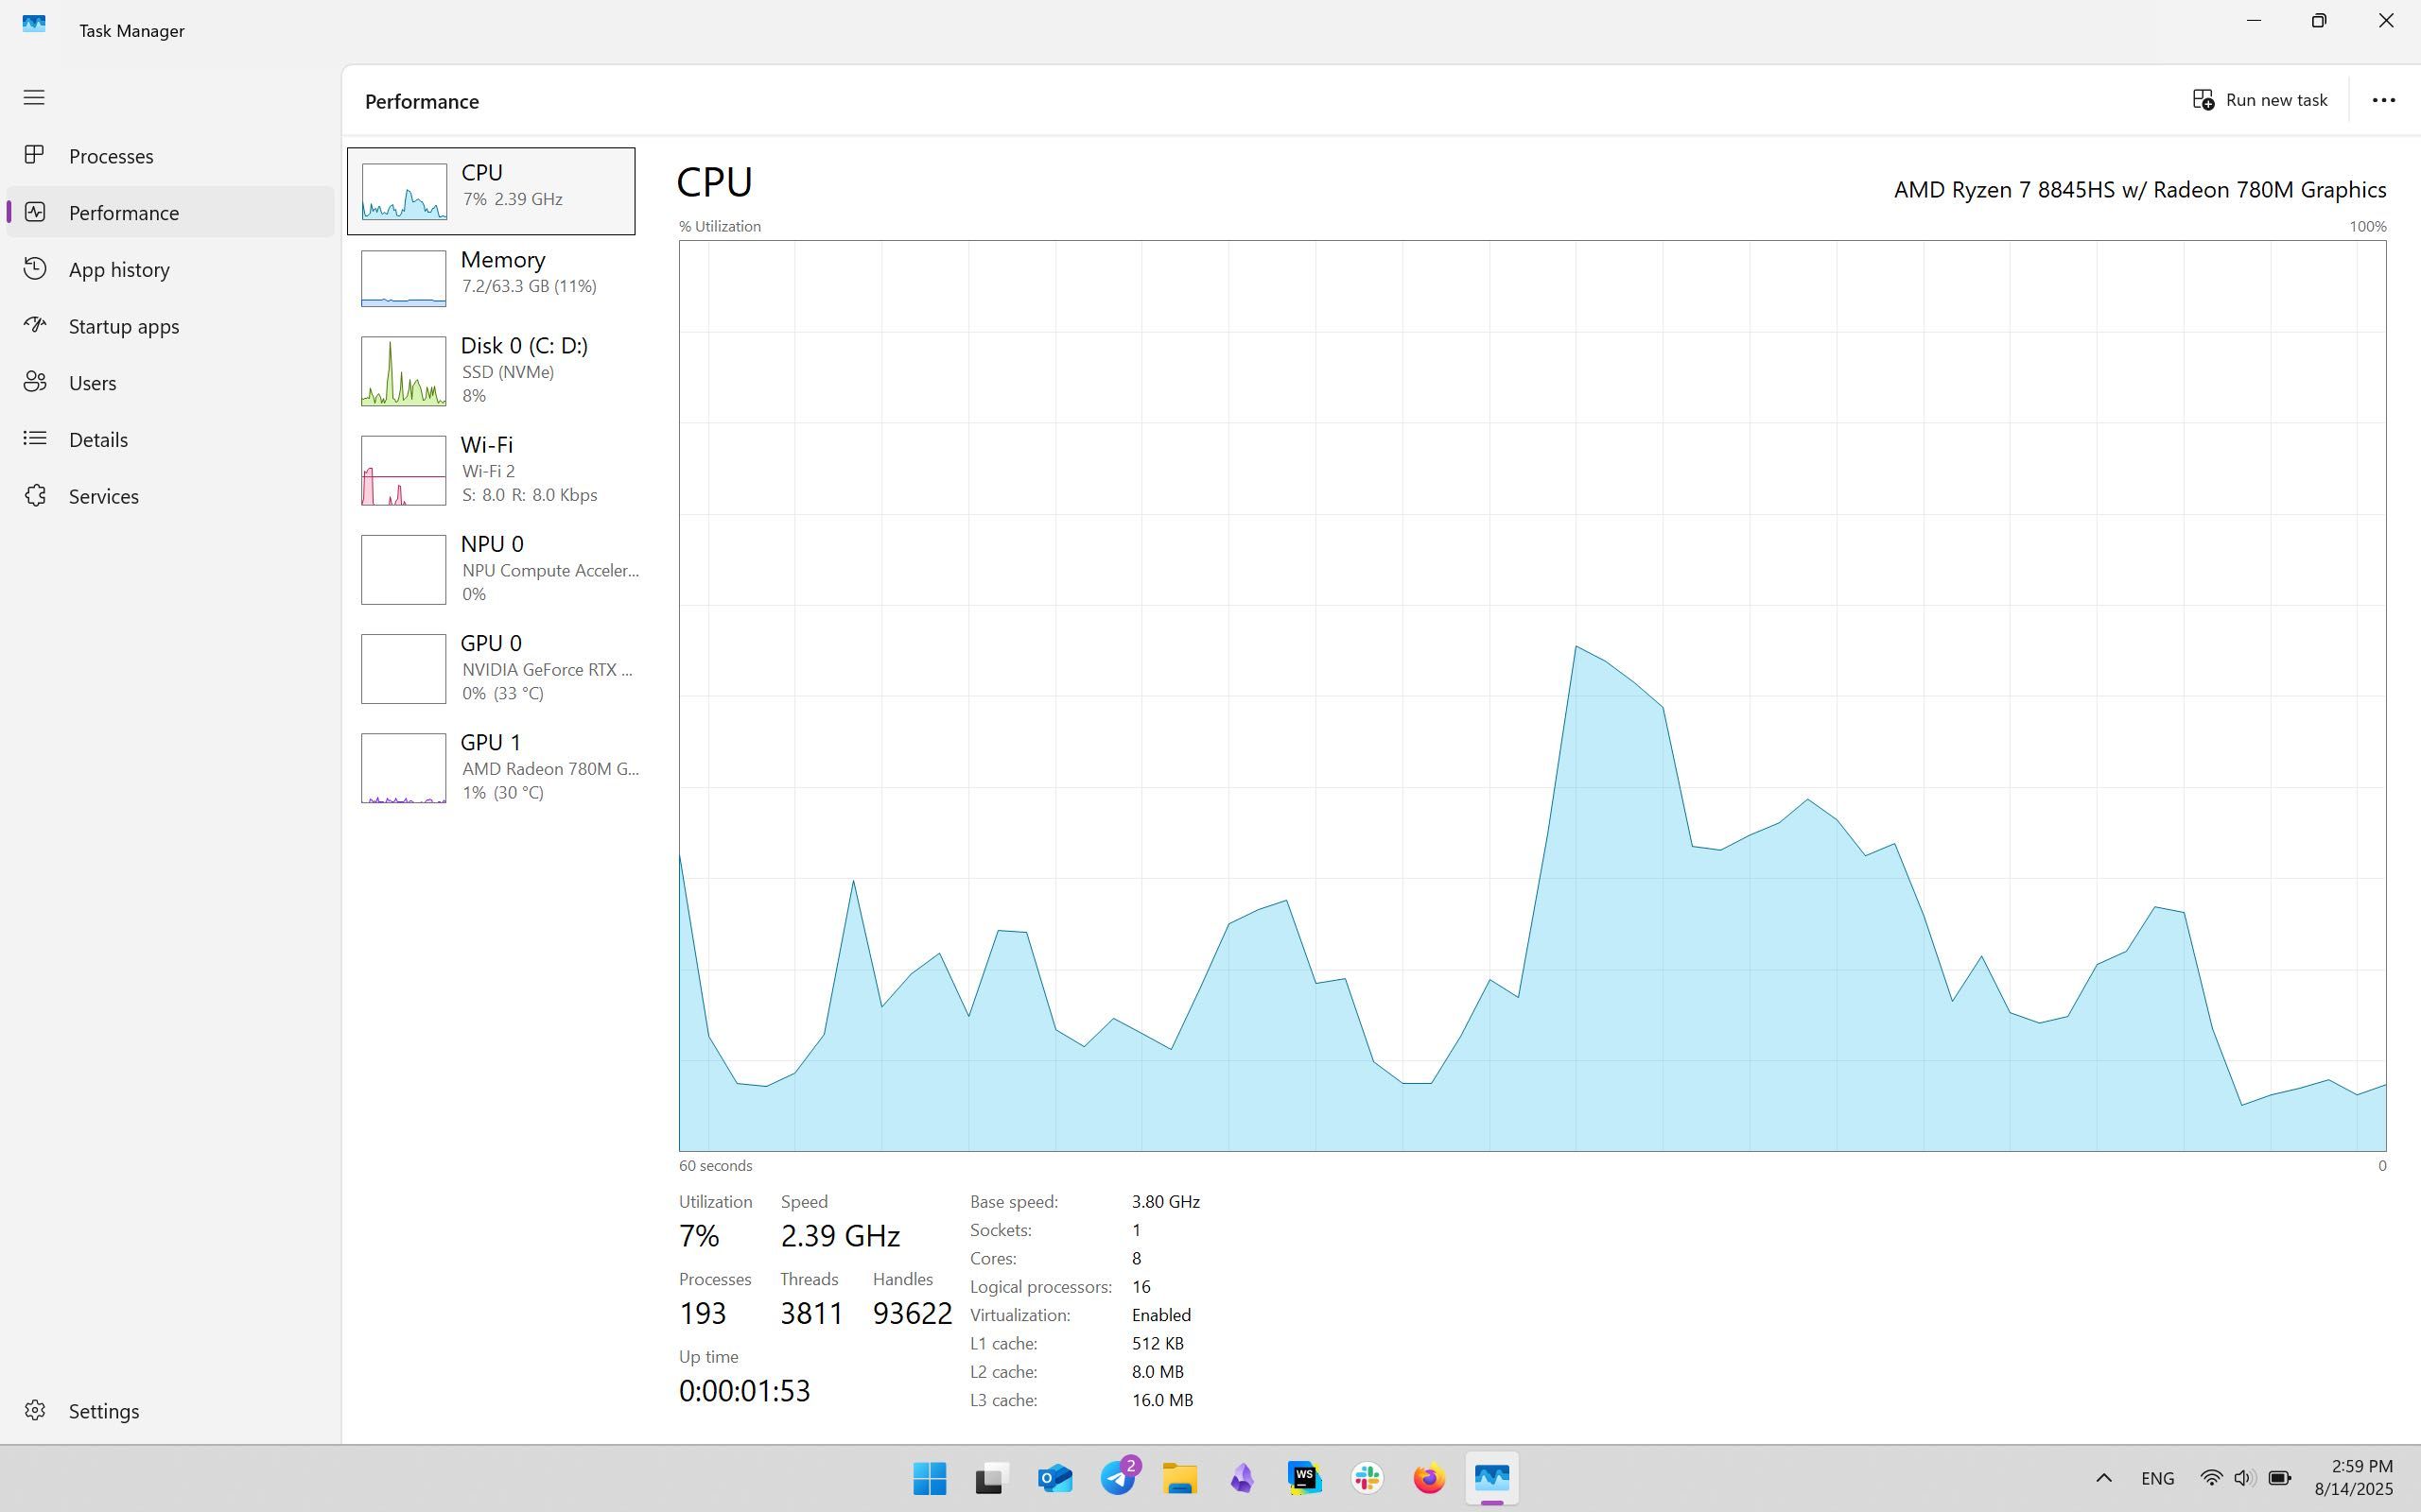This screenshot has width=2421, height=1512.
Task: Select the Performance sidebar icon
Action: 34,212
